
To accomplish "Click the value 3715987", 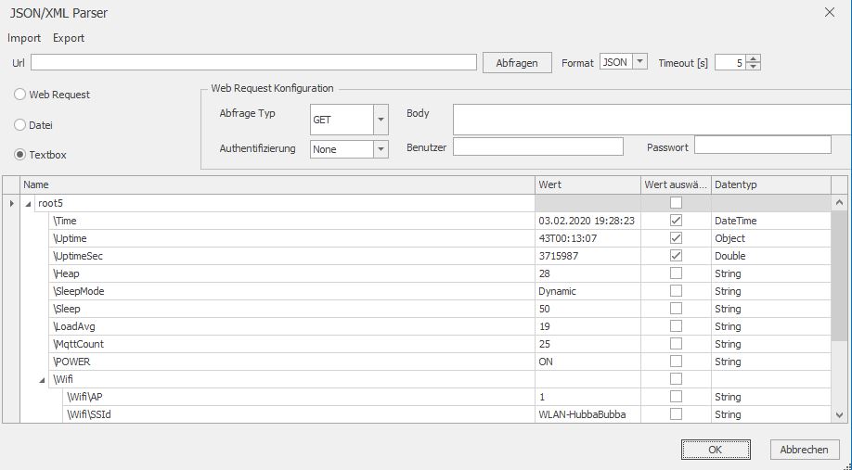I will [x=558, y=256].
